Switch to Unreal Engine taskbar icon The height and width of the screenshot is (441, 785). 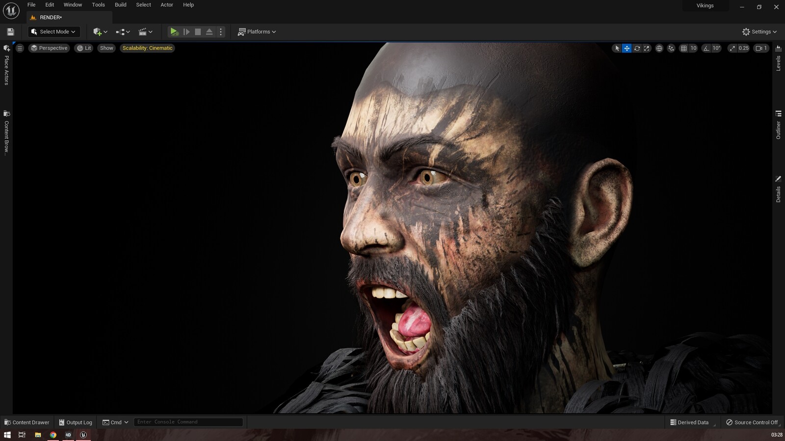point(83,435)
